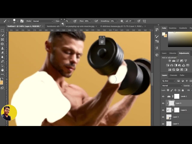Select the Pen tool
Image resolution: width=192 pixels, height=144 pixels.
pyautogui.click(x=2, y=61)
